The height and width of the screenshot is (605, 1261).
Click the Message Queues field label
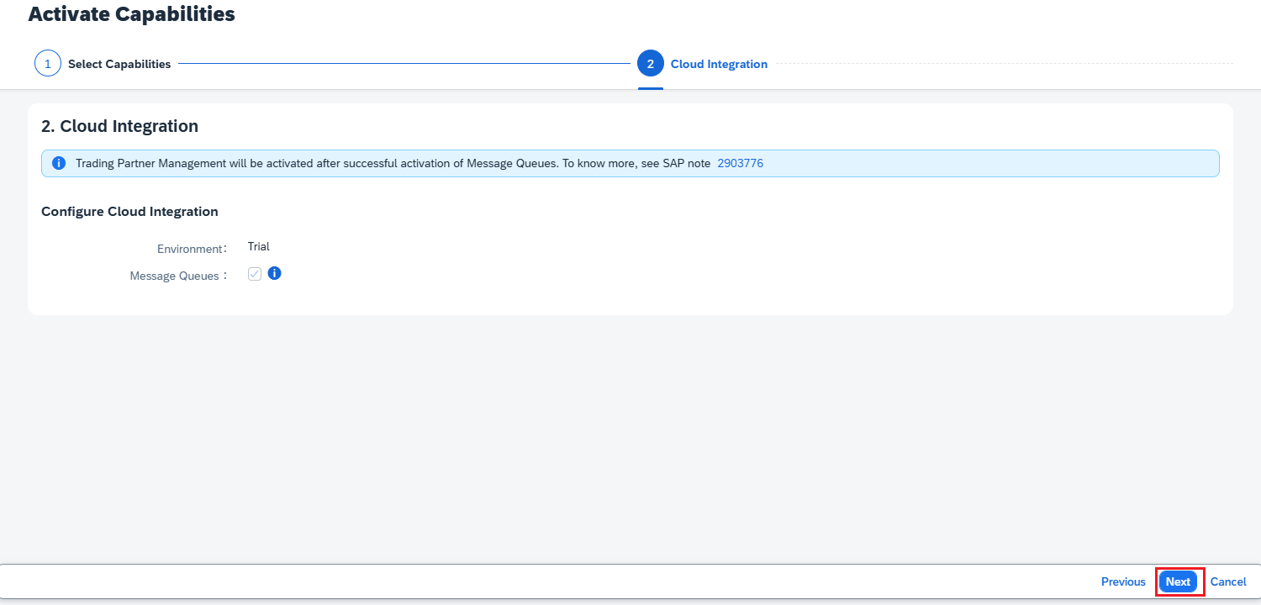[x=175, y=276]
